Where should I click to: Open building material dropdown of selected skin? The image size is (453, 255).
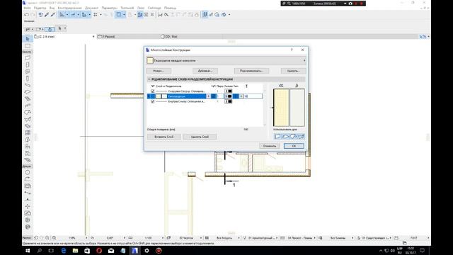[x=208, y=96]
